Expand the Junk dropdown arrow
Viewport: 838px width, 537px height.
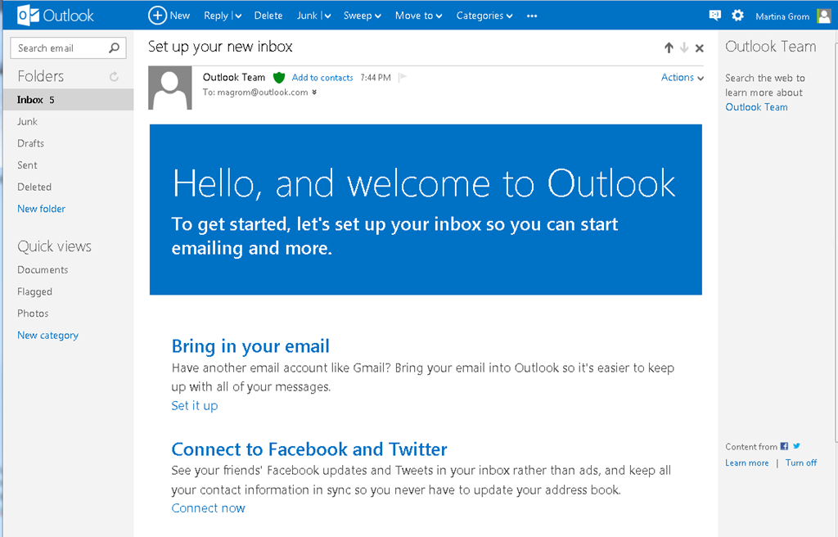[x=327, y=16]
